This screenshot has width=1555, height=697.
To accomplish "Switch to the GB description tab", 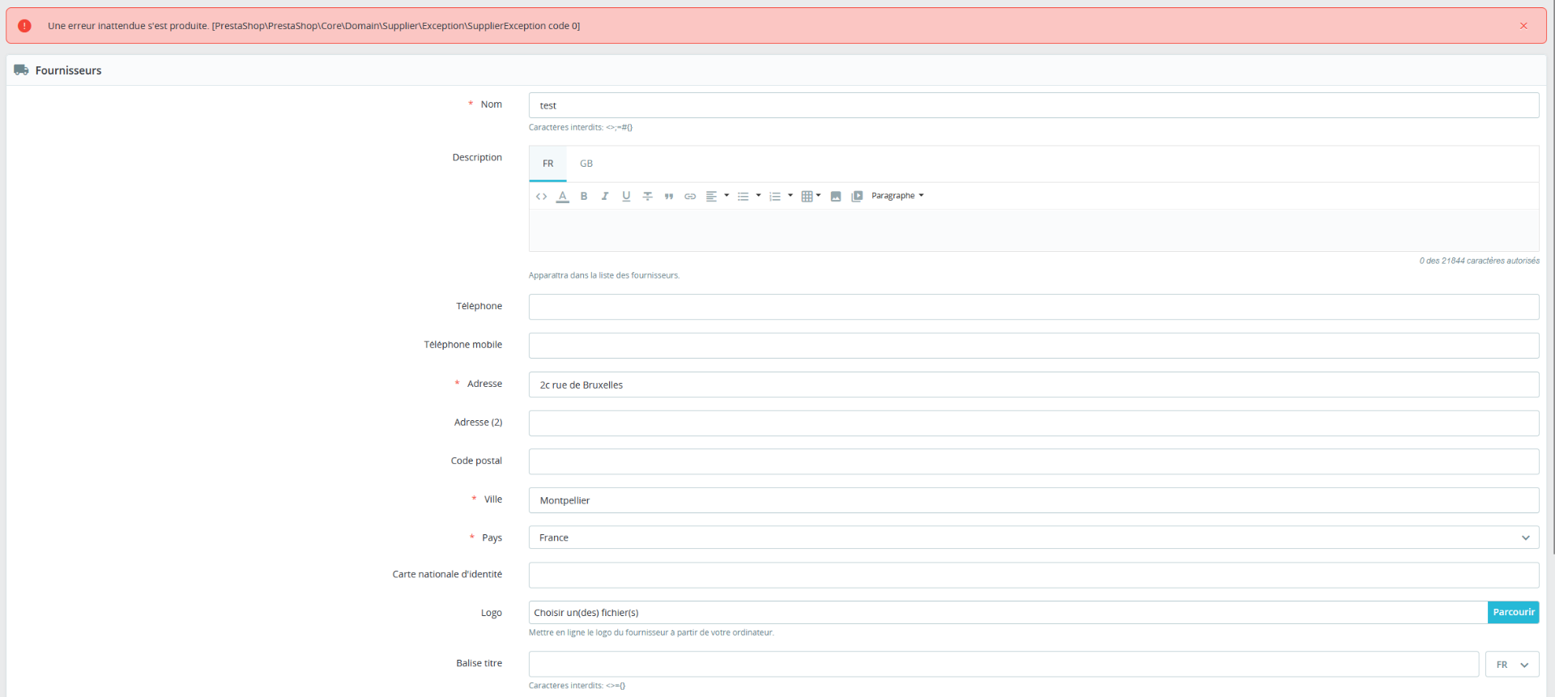I will pos(586,164).
